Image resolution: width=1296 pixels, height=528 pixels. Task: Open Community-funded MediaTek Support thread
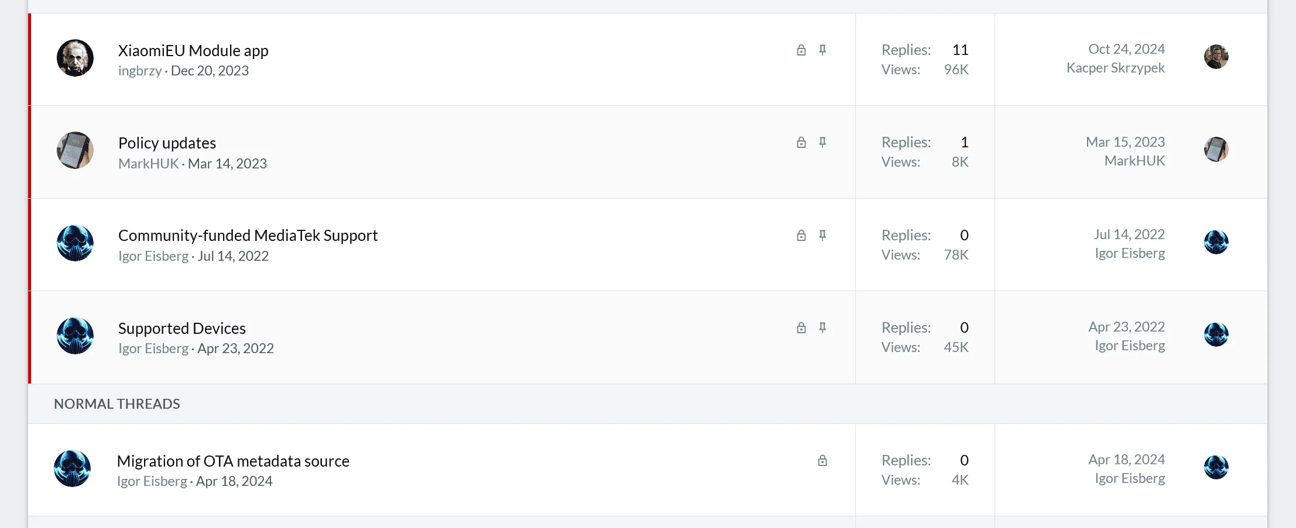[x=248, y=236]
